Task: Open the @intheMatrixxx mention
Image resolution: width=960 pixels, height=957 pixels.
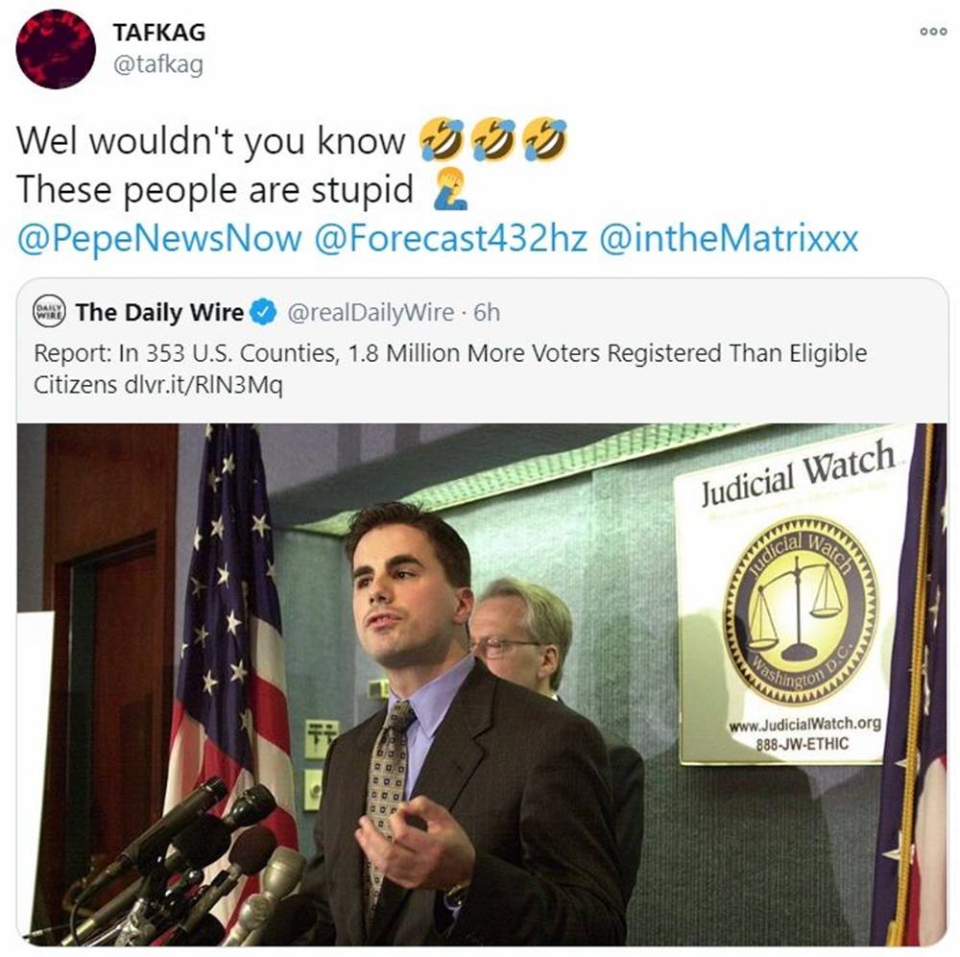Action: pos(729,238)
